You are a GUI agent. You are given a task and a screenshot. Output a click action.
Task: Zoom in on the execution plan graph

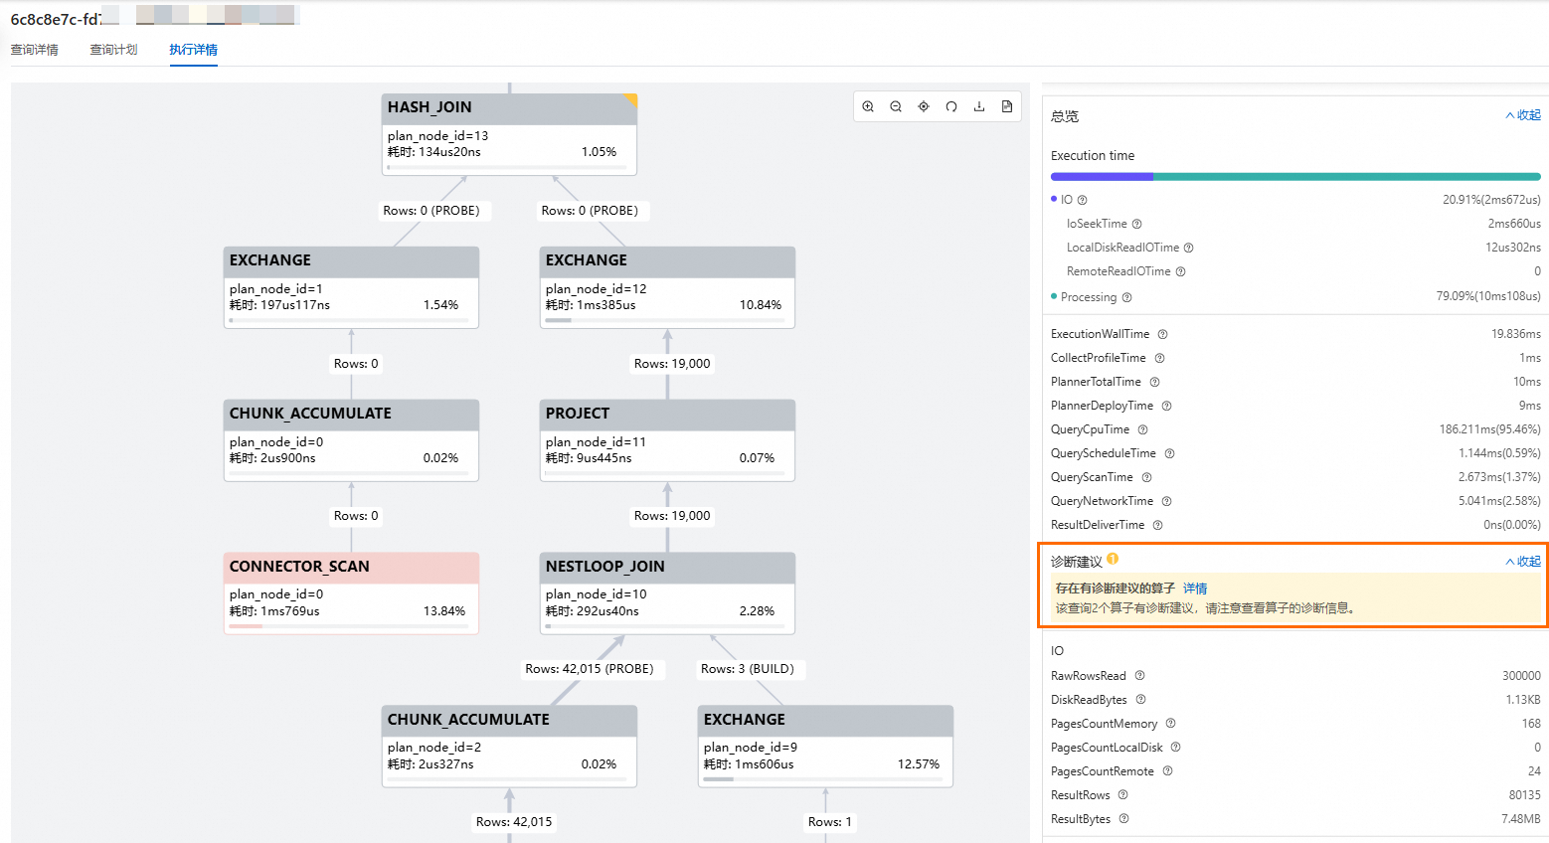click(868, 106)
